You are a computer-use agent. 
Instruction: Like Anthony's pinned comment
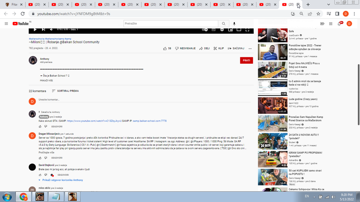coord(40,127)
